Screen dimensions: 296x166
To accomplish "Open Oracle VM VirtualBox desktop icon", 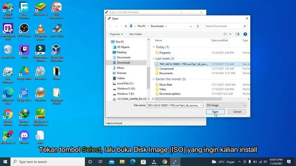I will (x=56, y=53).
